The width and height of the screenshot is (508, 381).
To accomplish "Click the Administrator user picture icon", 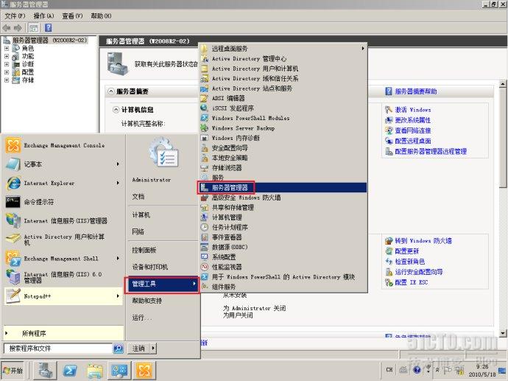I will click(163, 153).
